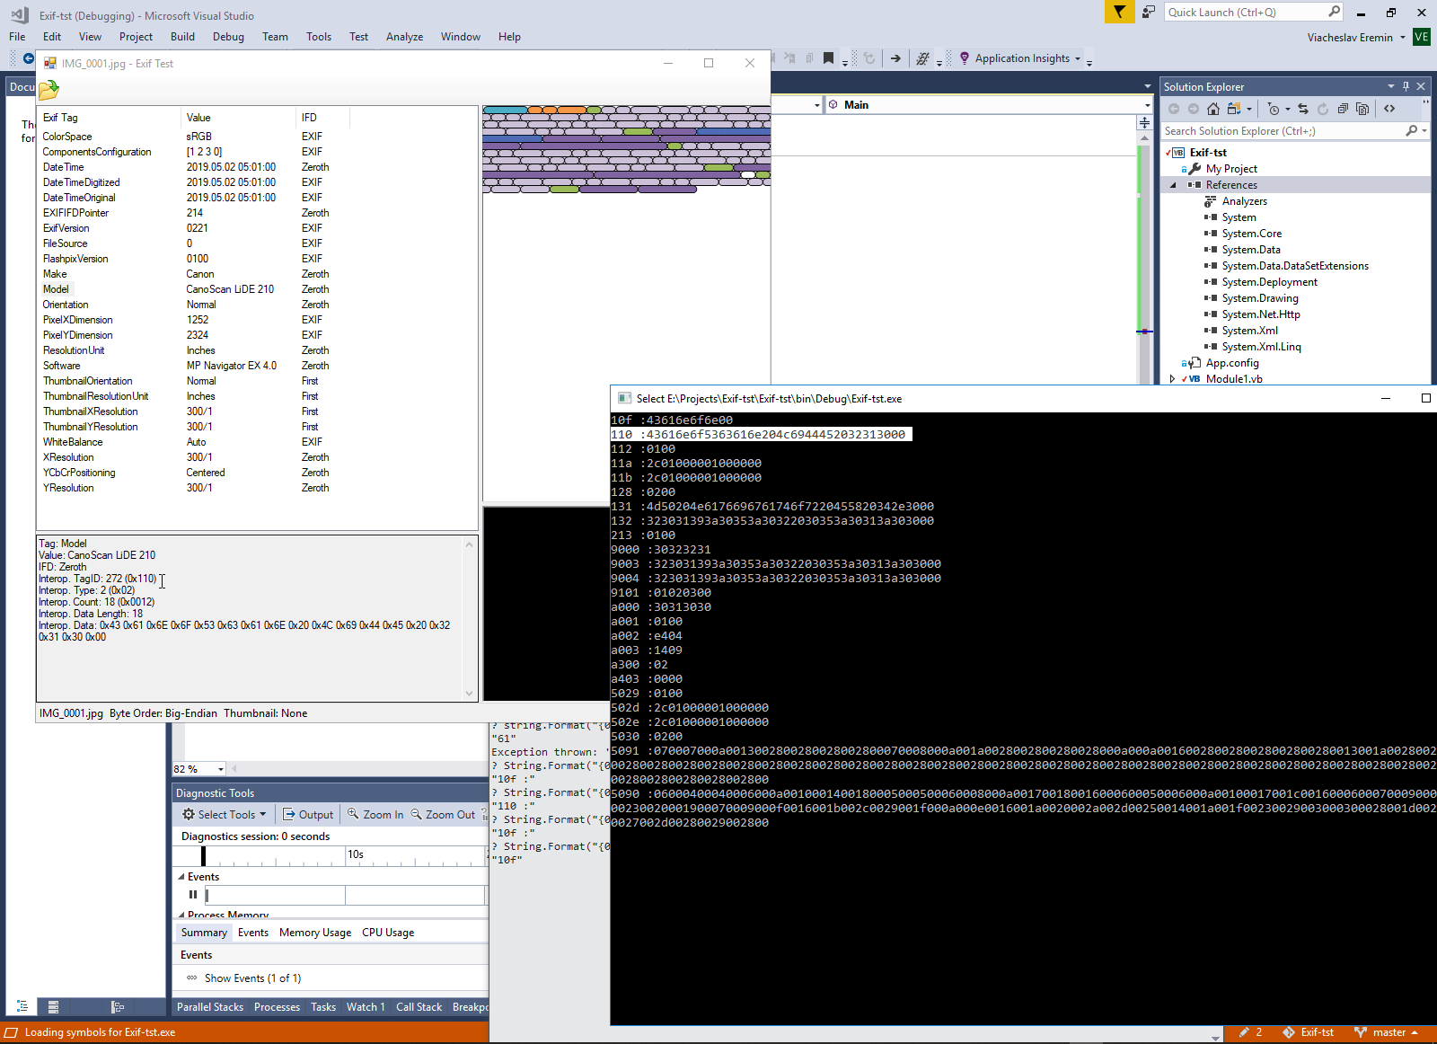
Task: Click vertical scrollbar of tag details pane
Action: [x=469, y=618]
